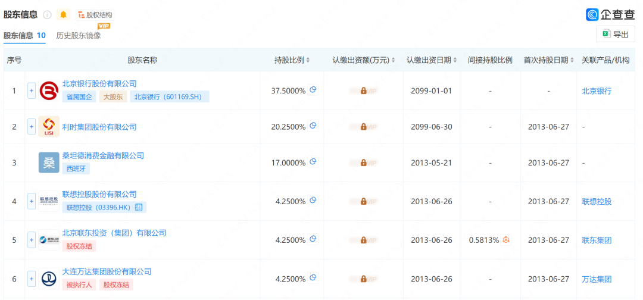Click the 西班牙 tag
Image resolution: width=643 pixels, height=300 pixels.
coord(76,168)
